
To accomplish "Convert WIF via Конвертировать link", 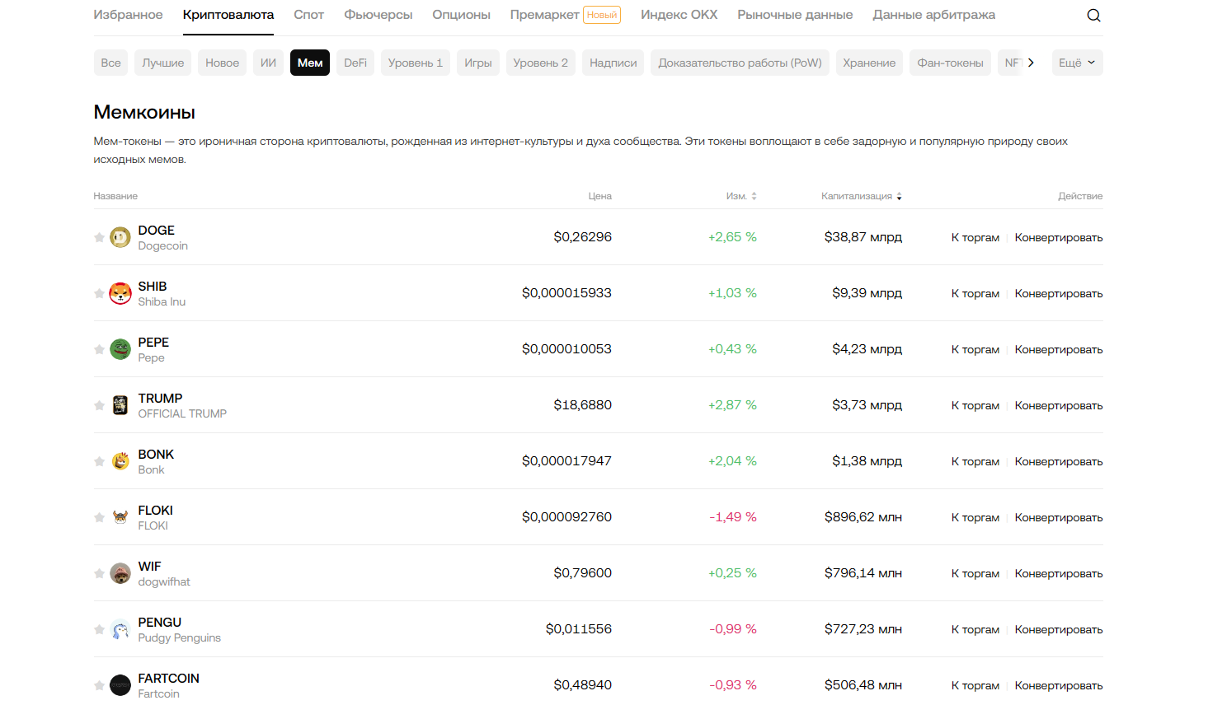I will (1059, 573).
